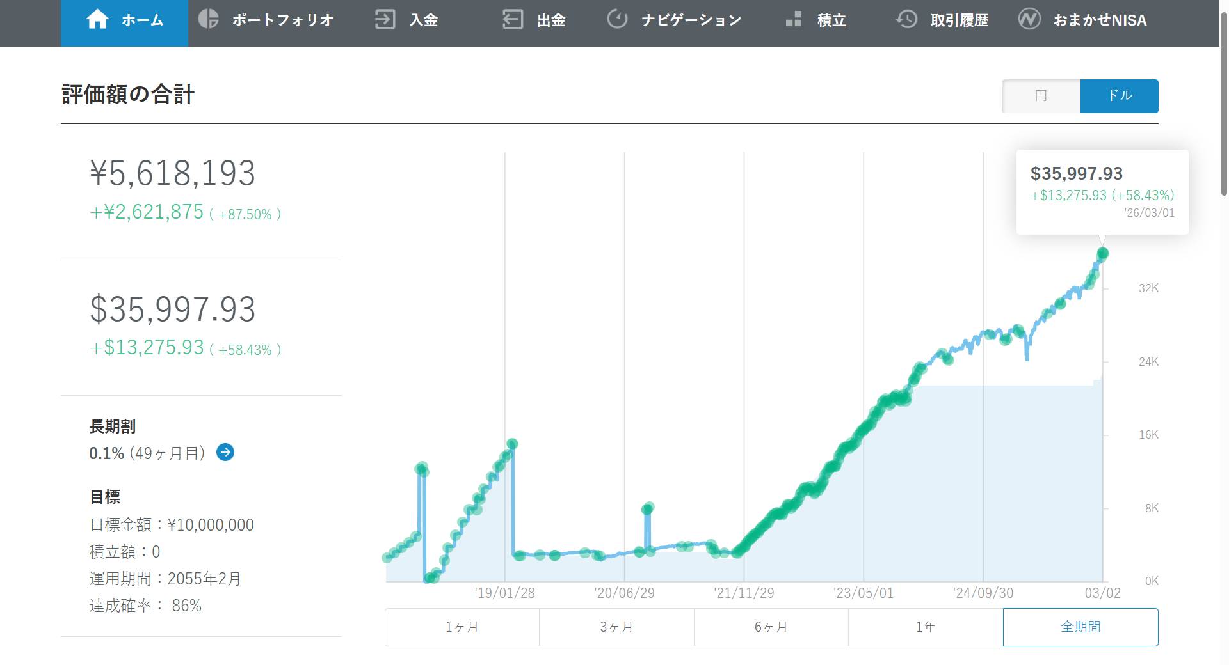Select the 6ヶ月 chart range
This screenshot has width=1229, height=665.
pos(771,627)
